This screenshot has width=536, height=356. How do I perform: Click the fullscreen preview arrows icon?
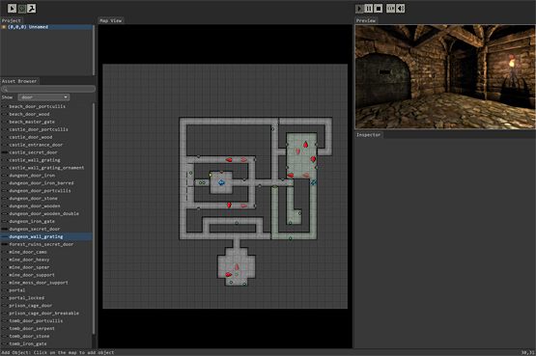pyautogui.click(x=391, y=8)
